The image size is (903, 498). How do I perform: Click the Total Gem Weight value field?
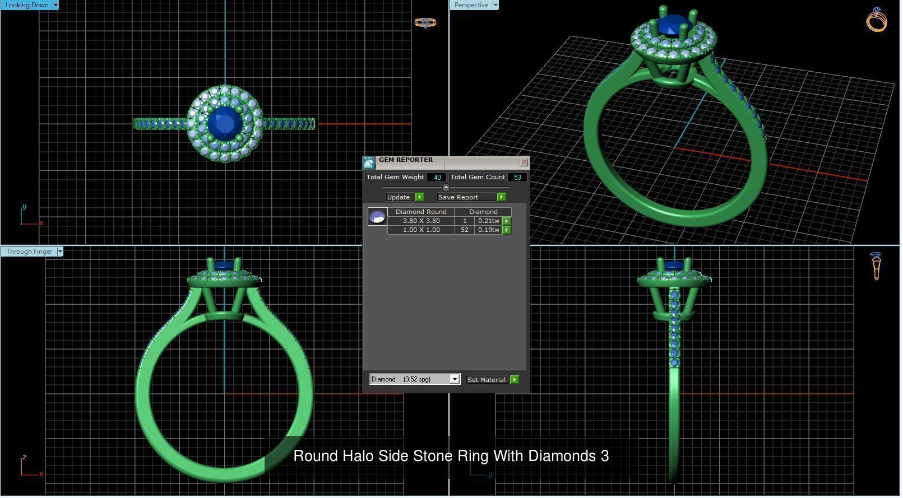click(437, 178)
